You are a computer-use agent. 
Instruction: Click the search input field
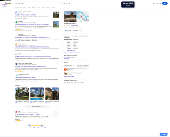click(x=37, y=3)
